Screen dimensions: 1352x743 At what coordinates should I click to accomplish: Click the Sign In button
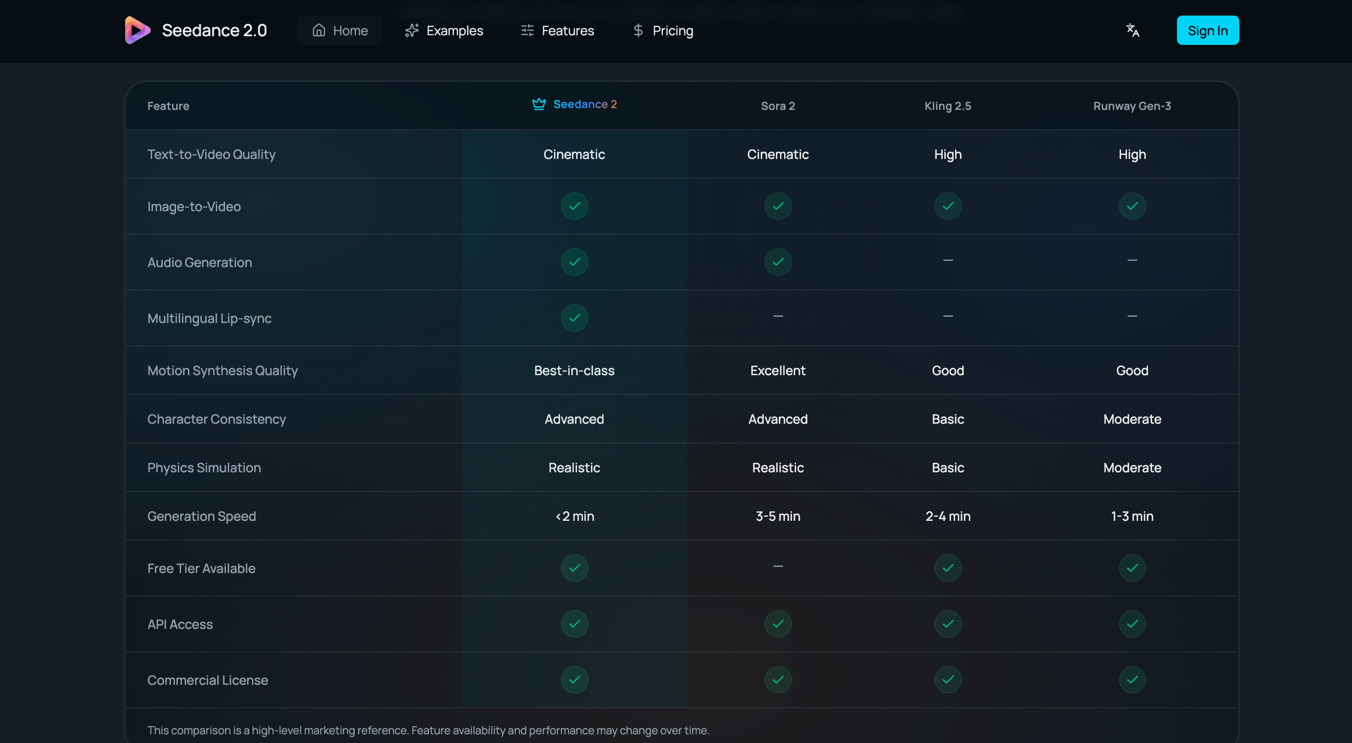pos(1208,30)
